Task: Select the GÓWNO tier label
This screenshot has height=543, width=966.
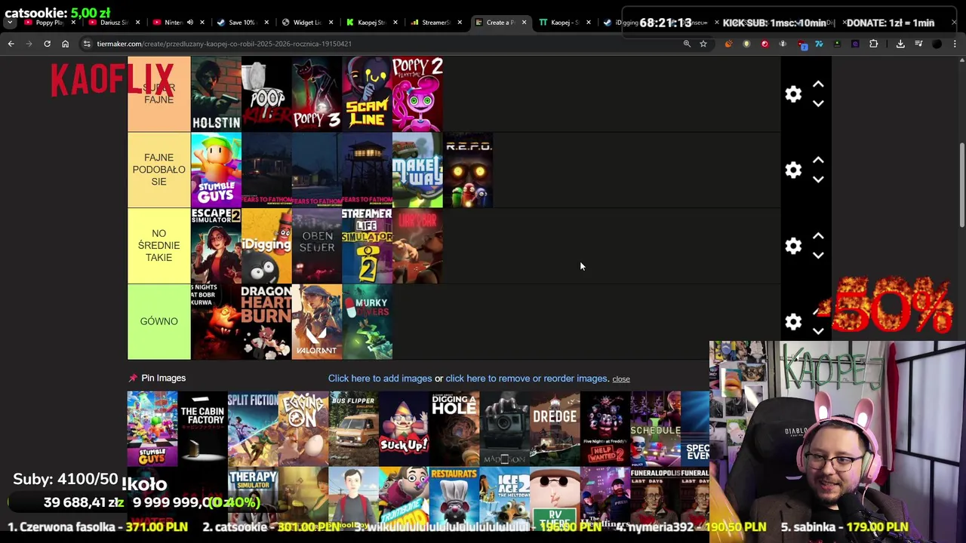Action: pos(158,322)
